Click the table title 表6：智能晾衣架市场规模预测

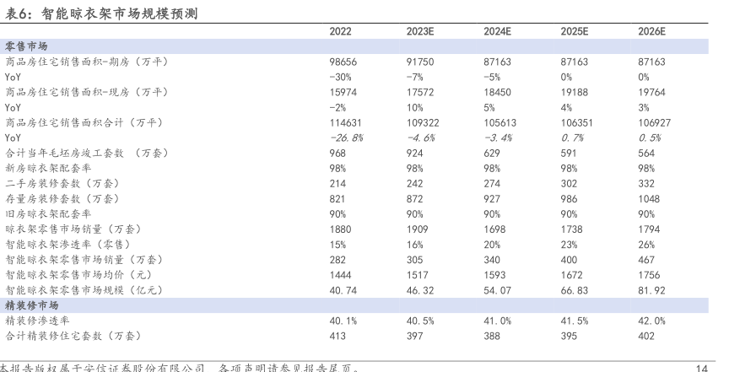click(x=103, y=12)
